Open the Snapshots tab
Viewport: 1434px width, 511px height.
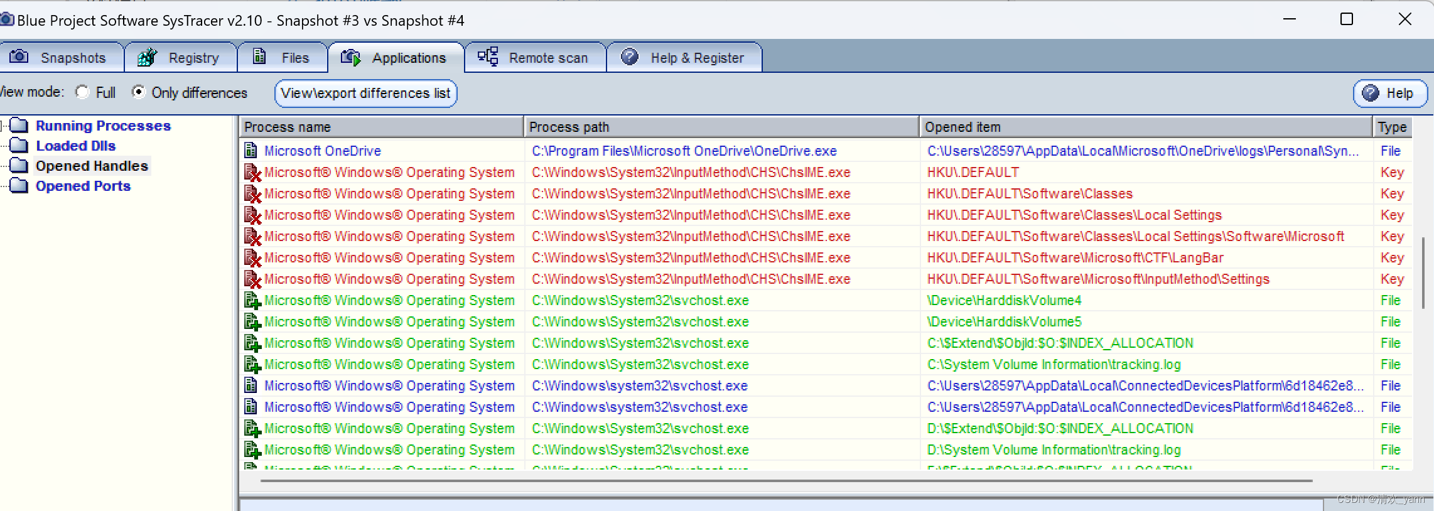[x=61, y=58]
